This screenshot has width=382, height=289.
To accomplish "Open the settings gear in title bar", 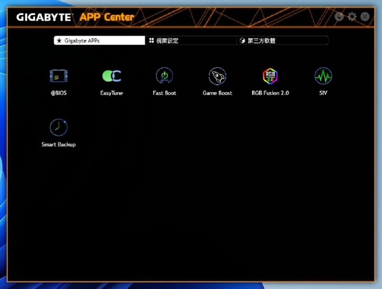I will [x=352, y=17].
